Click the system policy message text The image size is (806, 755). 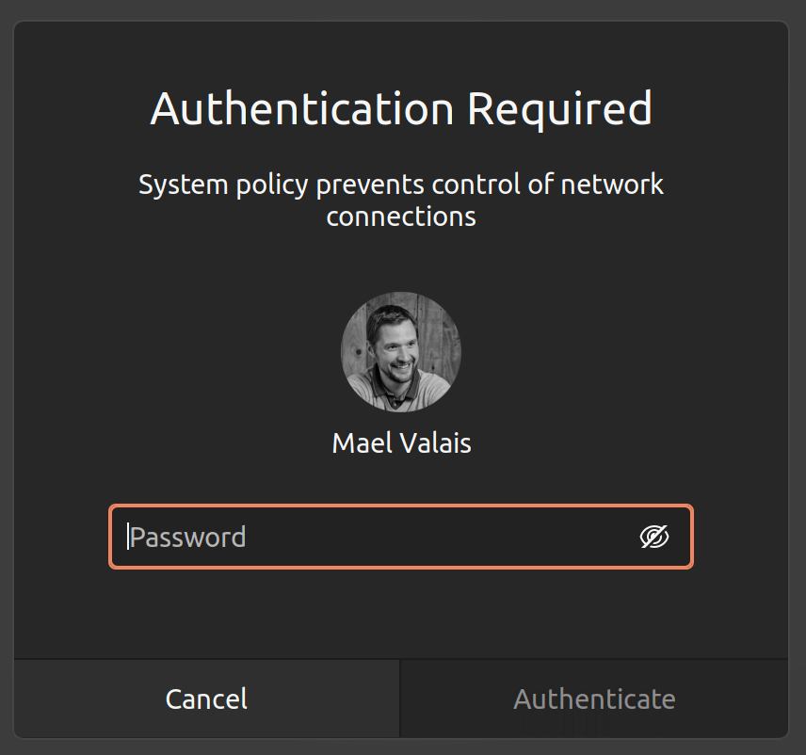click(x=401, y=200)
